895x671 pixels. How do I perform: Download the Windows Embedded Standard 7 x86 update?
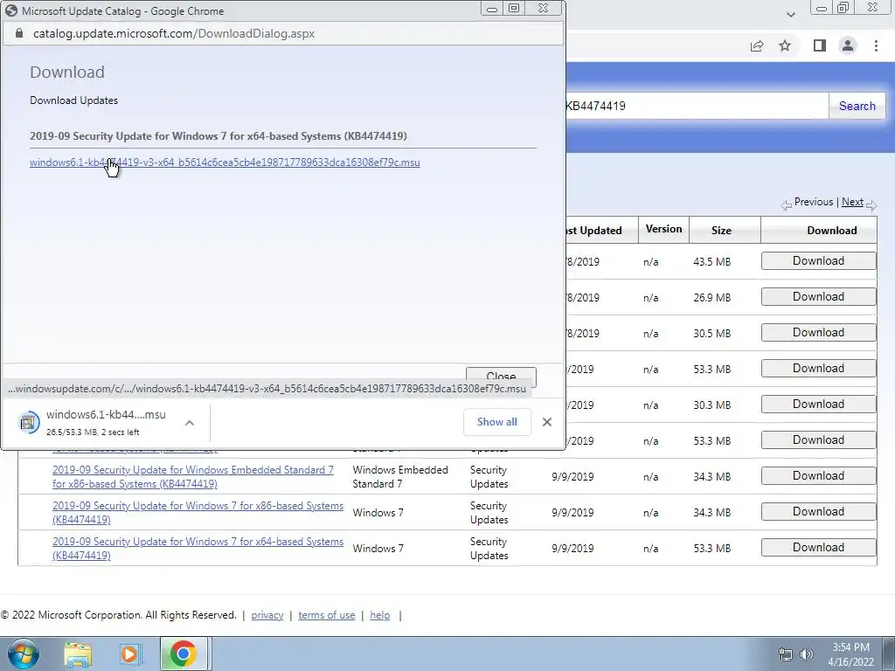[818, 476]
